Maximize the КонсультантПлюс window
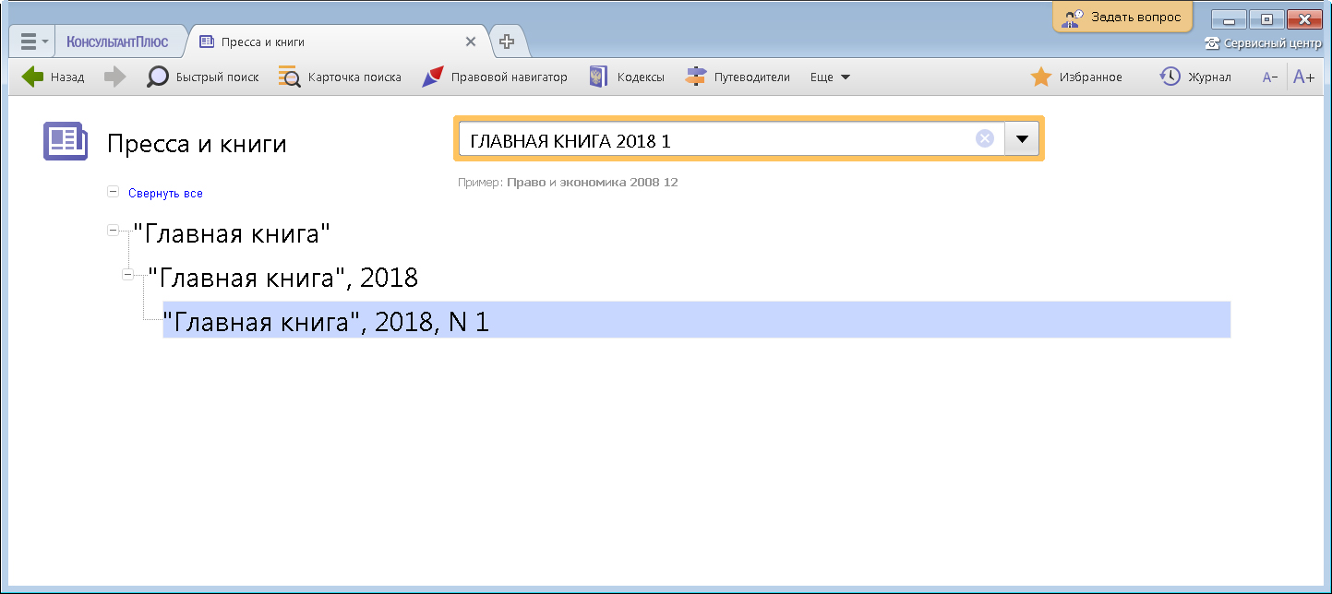 tap(1266, 19)
